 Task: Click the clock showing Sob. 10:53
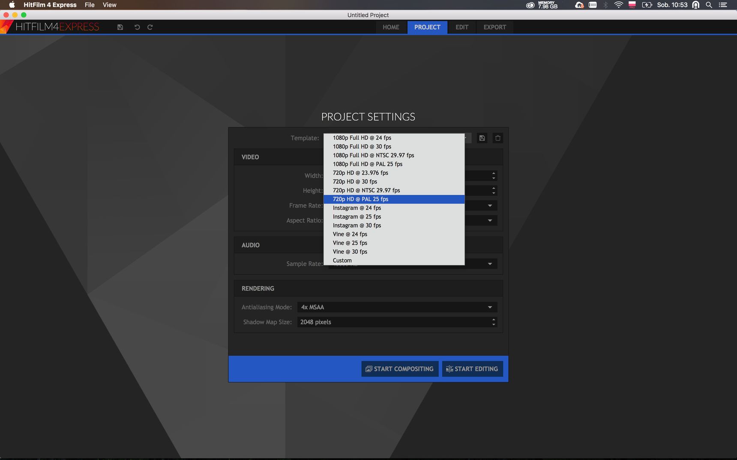[672, 5]
